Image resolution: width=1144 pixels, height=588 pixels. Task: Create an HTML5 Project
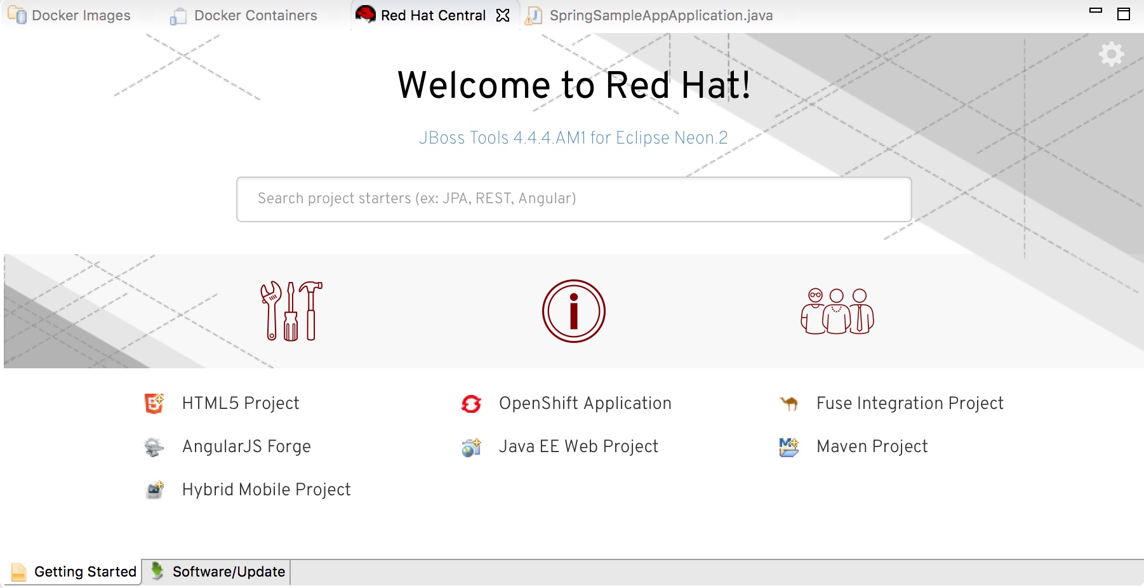241,403
